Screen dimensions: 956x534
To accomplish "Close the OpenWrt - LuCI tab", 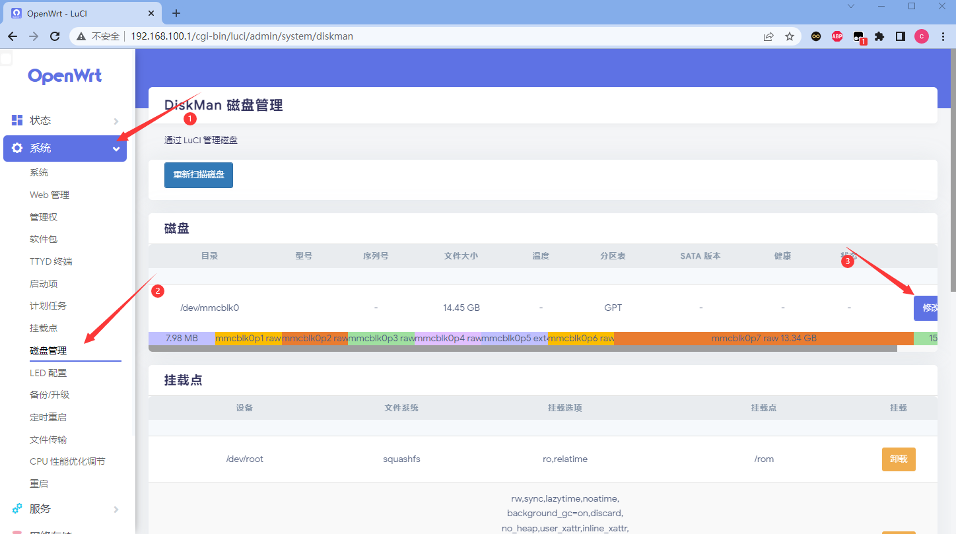I will click(x=151, y=13).
